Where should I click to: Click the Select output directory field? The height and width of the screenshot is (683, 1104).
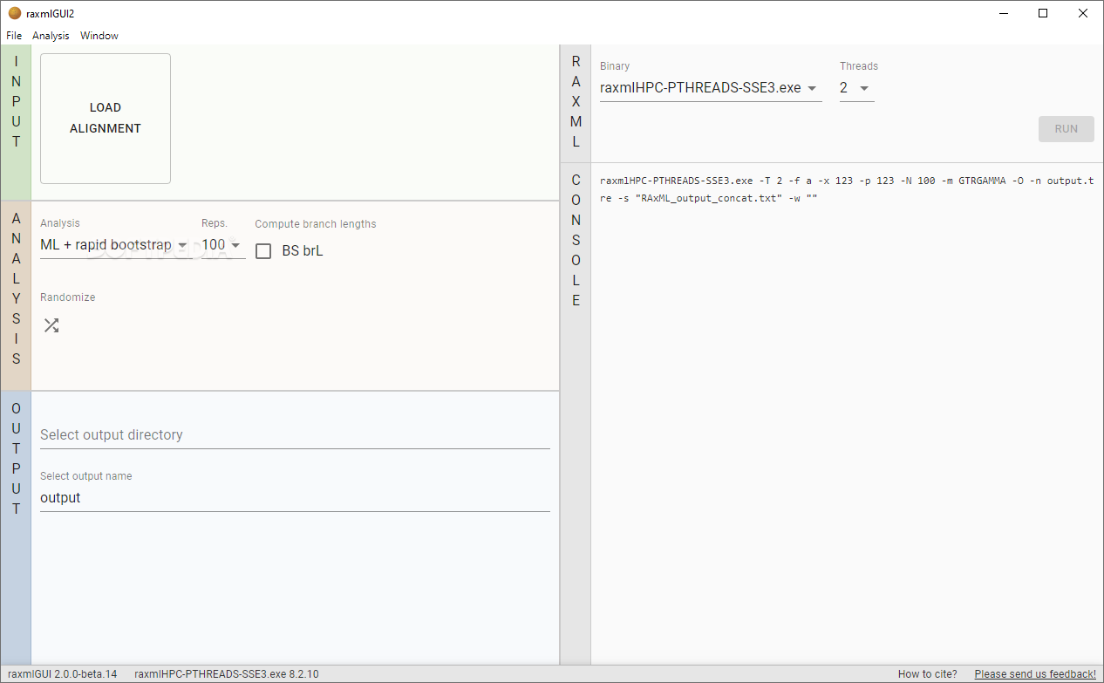click(295, 434)
